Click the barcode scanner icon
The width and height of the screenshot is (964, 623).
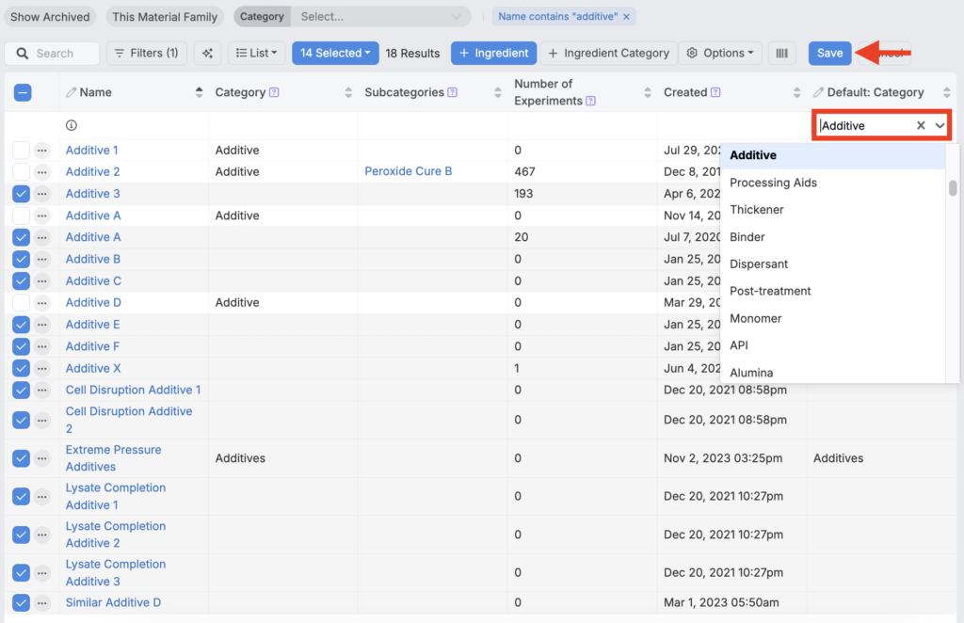[781, 54]
